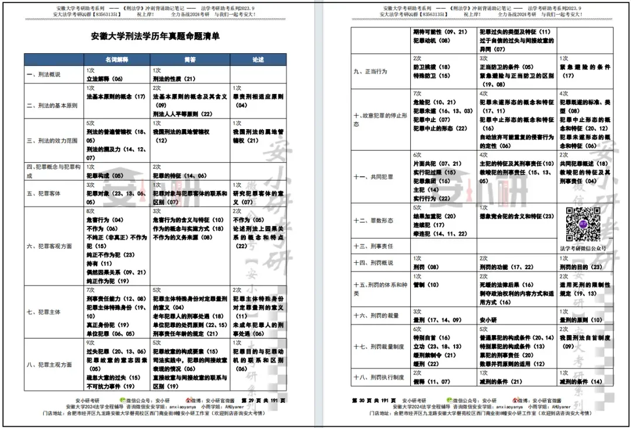Click the 简答 column header
The width and height of the screenshot is (631, 428).
click(190, 60)
